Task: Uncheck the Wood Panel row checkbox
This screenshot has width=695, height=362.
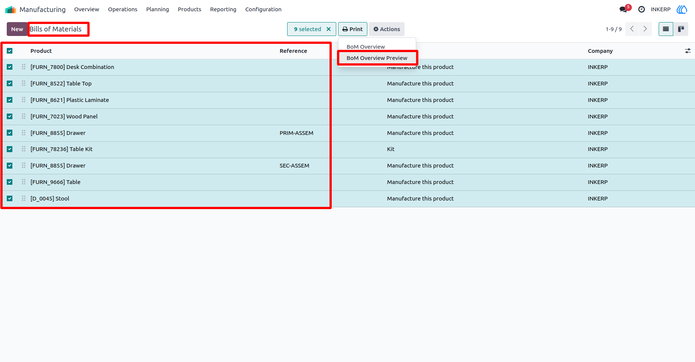Action: pyautogui.click(x=10, y=117)
